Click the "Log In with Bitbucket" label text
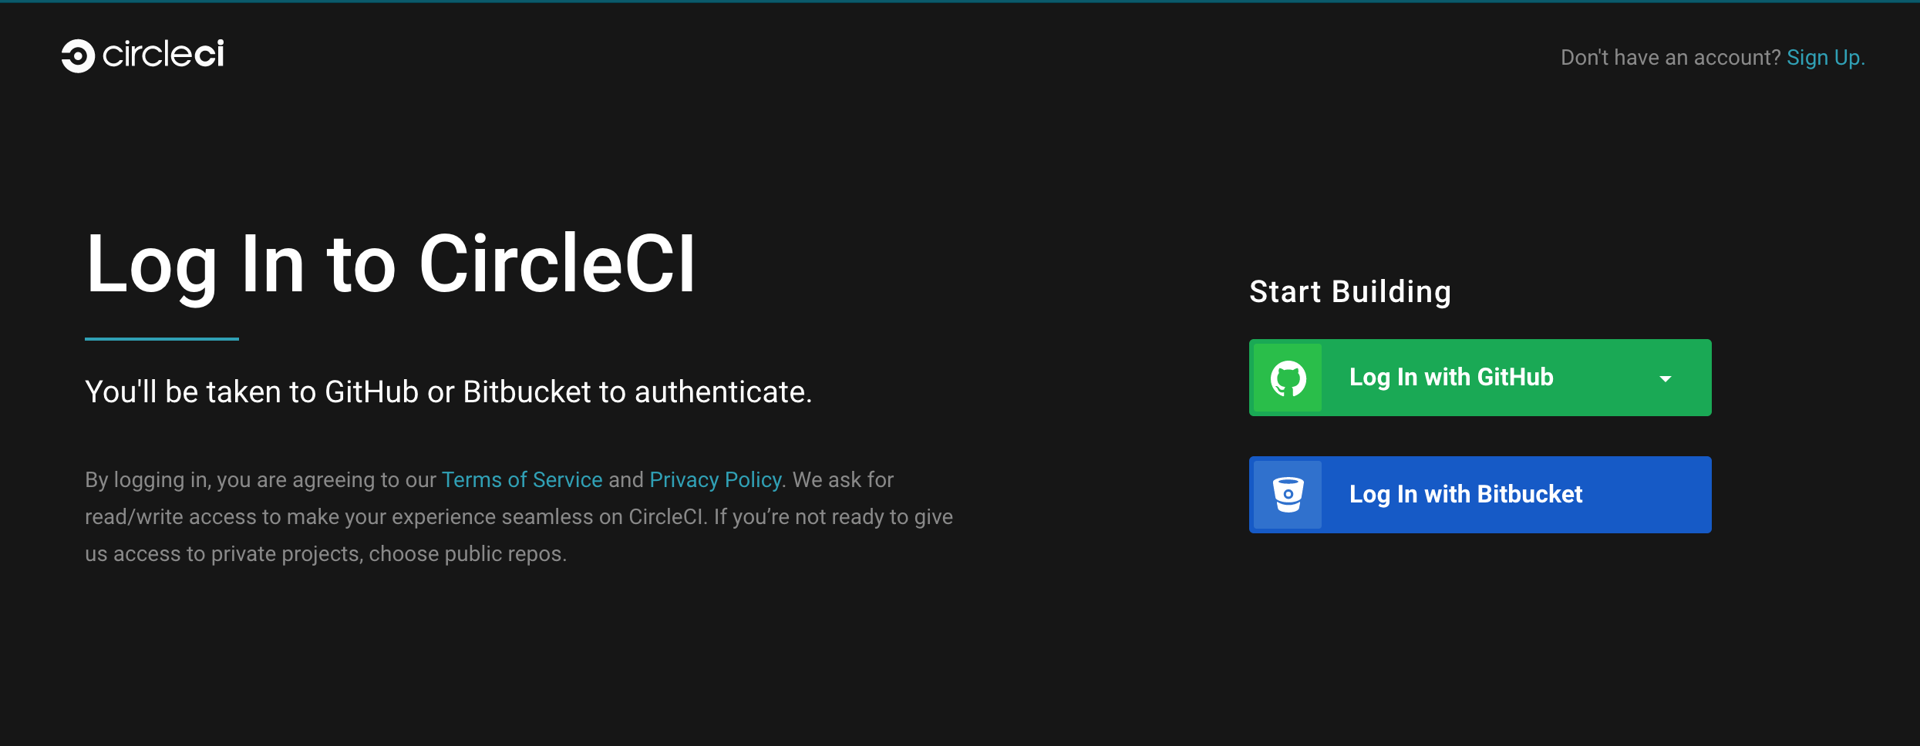This screenshot has width=1920, height=746. point(1465,494)
